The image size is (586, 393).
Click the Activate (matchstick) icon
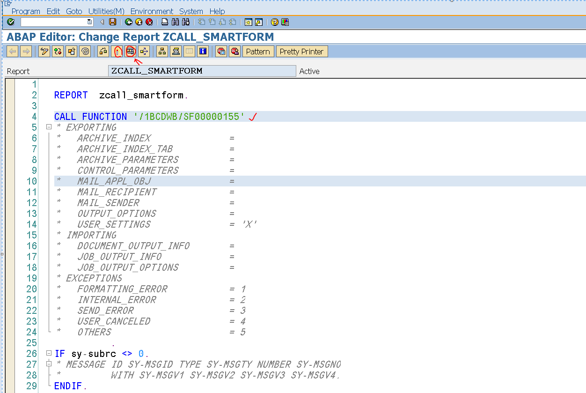[x=118, y=52]
